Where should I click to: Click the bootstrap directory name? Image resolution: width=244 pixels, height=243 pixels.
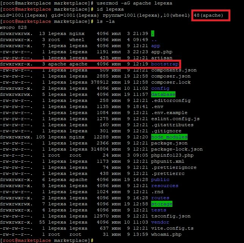point(164,64)
